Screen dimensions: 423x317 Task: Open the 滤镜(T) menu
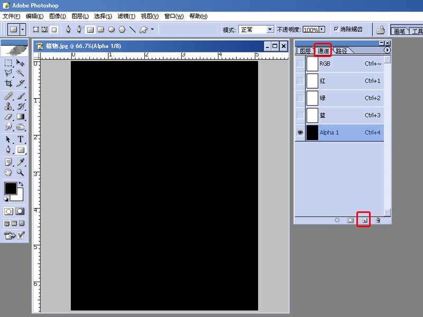(126, 16)
